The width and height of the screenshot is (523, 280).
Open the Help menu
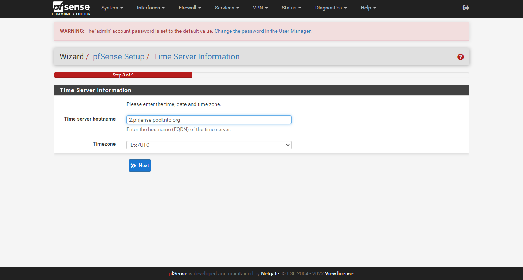click(x=368, y=8)
